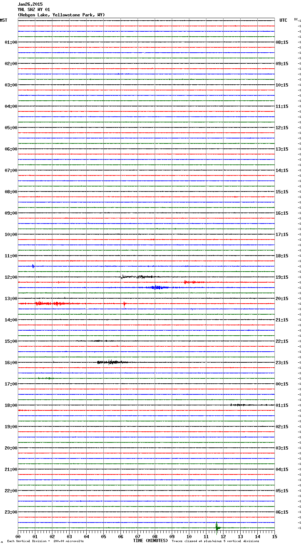Click the blue wave packet near minute 8
303x546 pixels.
coord(156,287)
